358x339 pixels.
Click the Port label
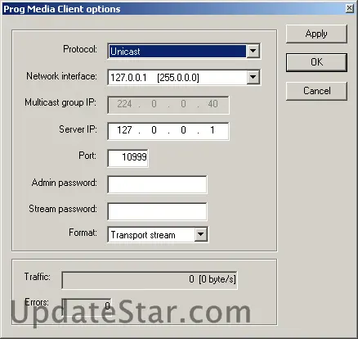(x=87, y=156)
